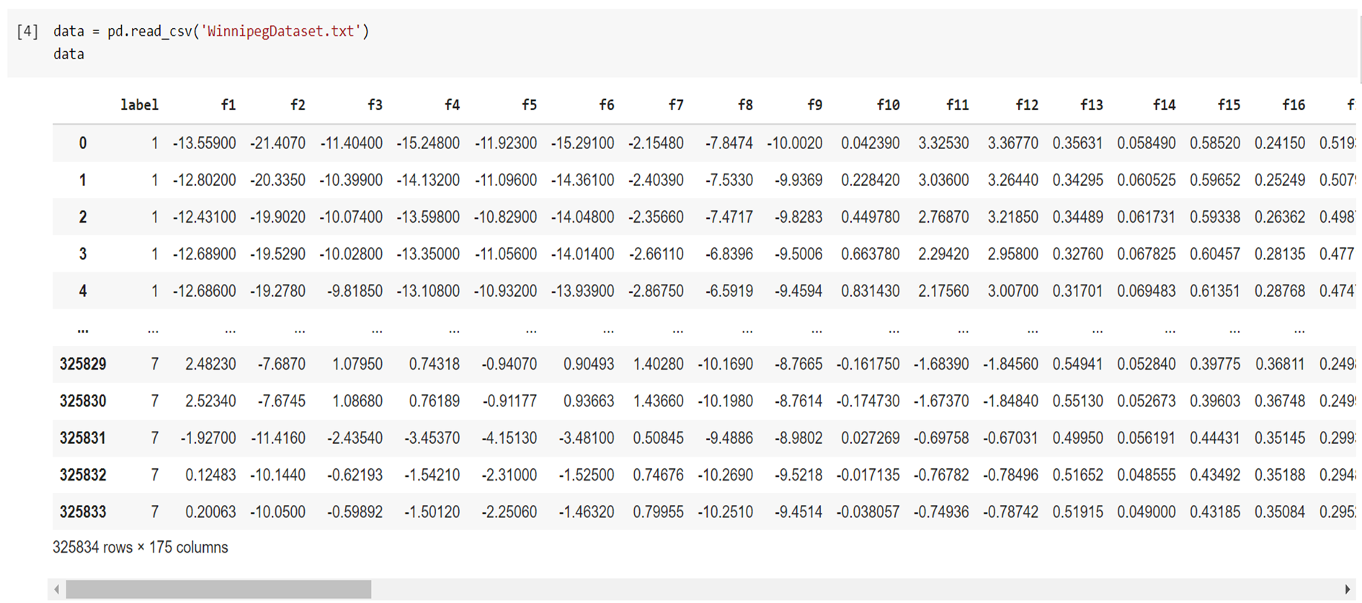The image size is (1362, 603).
Task: Click the f13 value 0.51915 in last row
Action: click(1077, 512)
